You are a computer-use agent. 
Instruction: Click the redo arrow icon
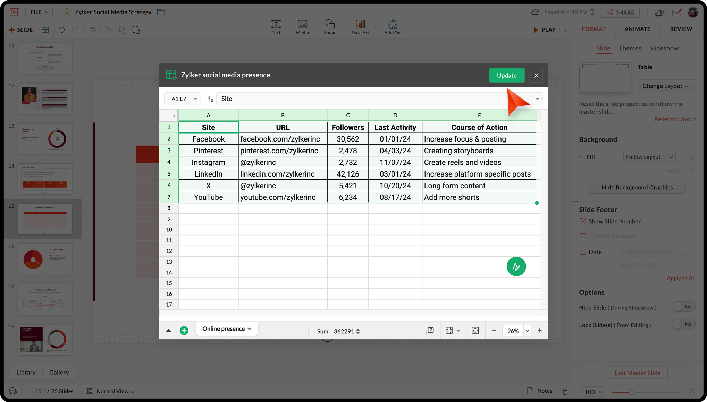click(x=75, y=30)
